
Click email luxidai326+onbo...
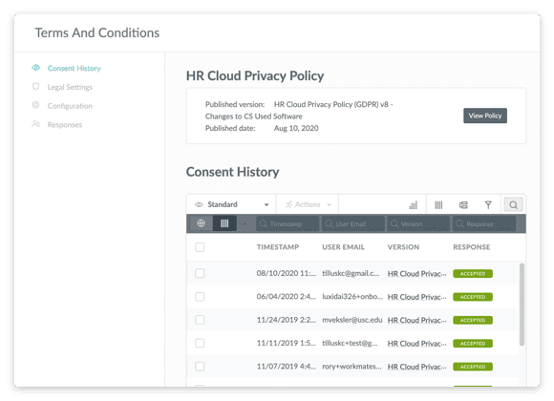click(x=352, y=296)
